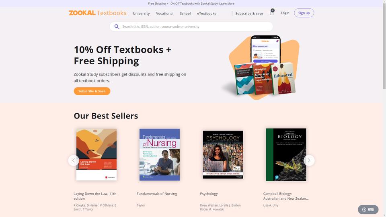The height and width of the screenshot is (217, 386).
Task: Click the search magnifier icon
Action: click(x=117, y=27)
